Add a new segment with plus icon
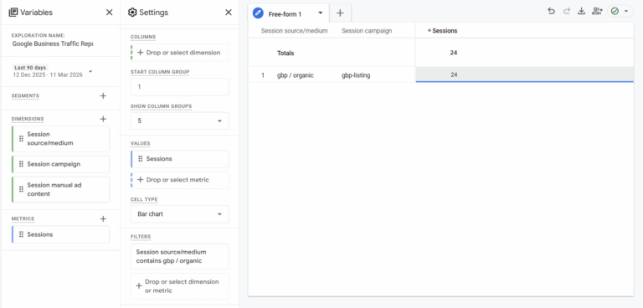The image size is (643, 308). [x=103, y=95]
